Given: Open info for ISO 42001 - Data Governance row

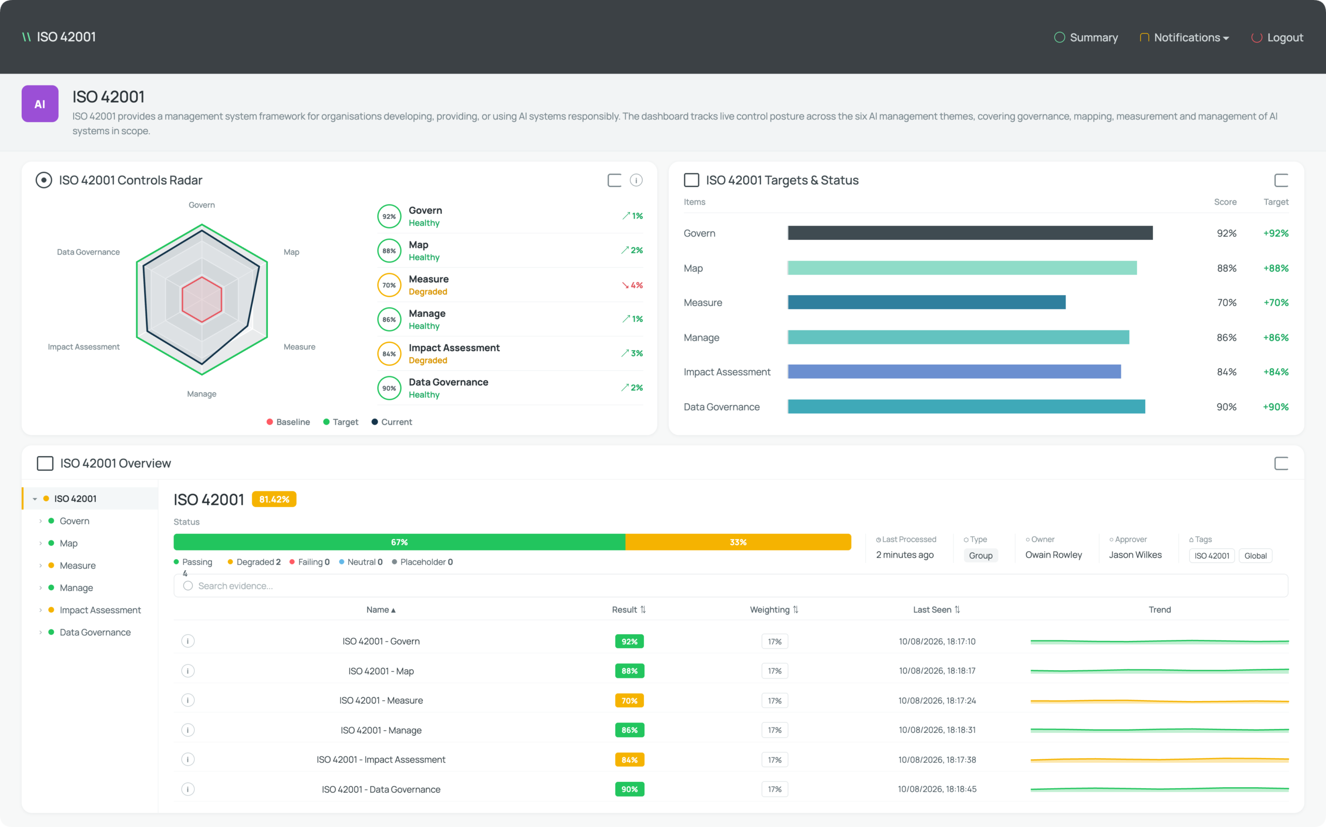Looking at the screenshot, I should click(188, 789).
